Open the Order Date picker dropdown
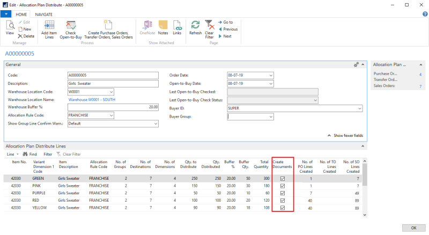Image resolution: width=429 pixels, height=235 pixels. [x=271, y=75]
